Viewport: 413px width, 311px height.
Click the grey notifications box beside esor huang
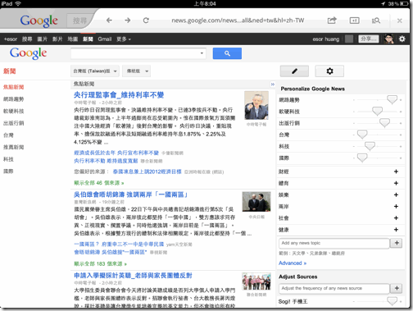click(349, 39)
